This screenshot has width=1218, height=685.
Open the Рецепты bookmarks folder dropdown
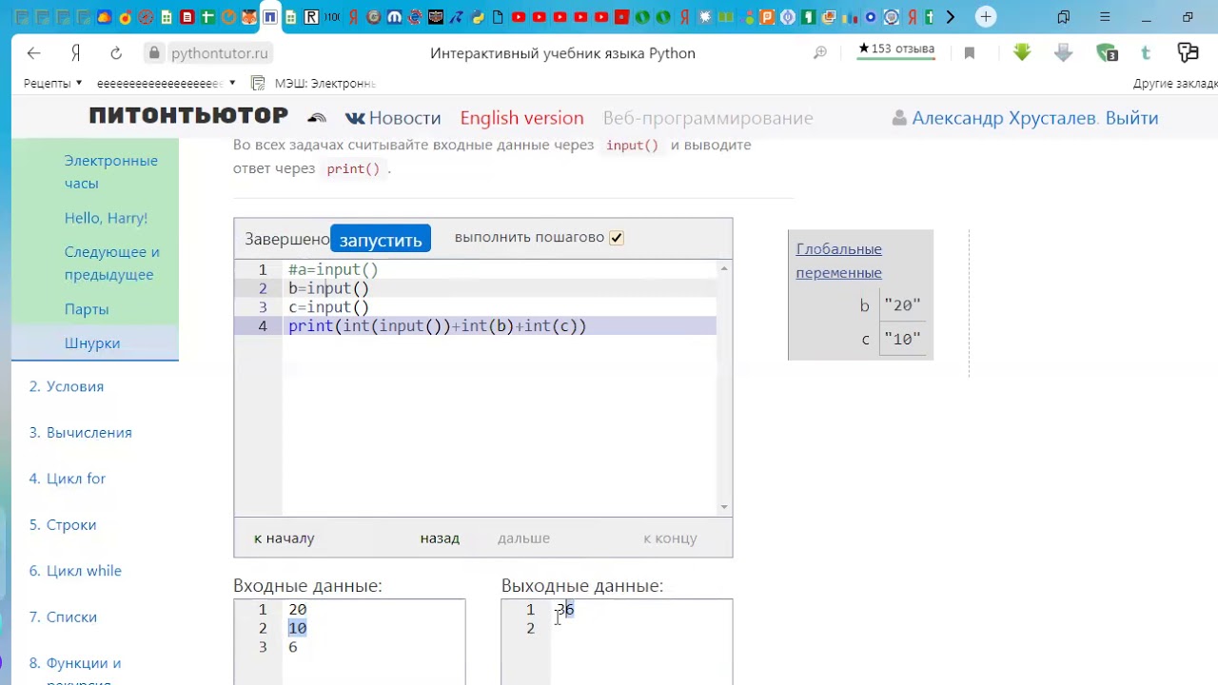coord(52,84)
